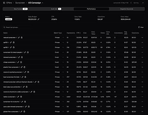Image resolution: width=148 pixels, height=115 pixels.
Task: Select the Performance tab
Action: click(x=91, y=9)
